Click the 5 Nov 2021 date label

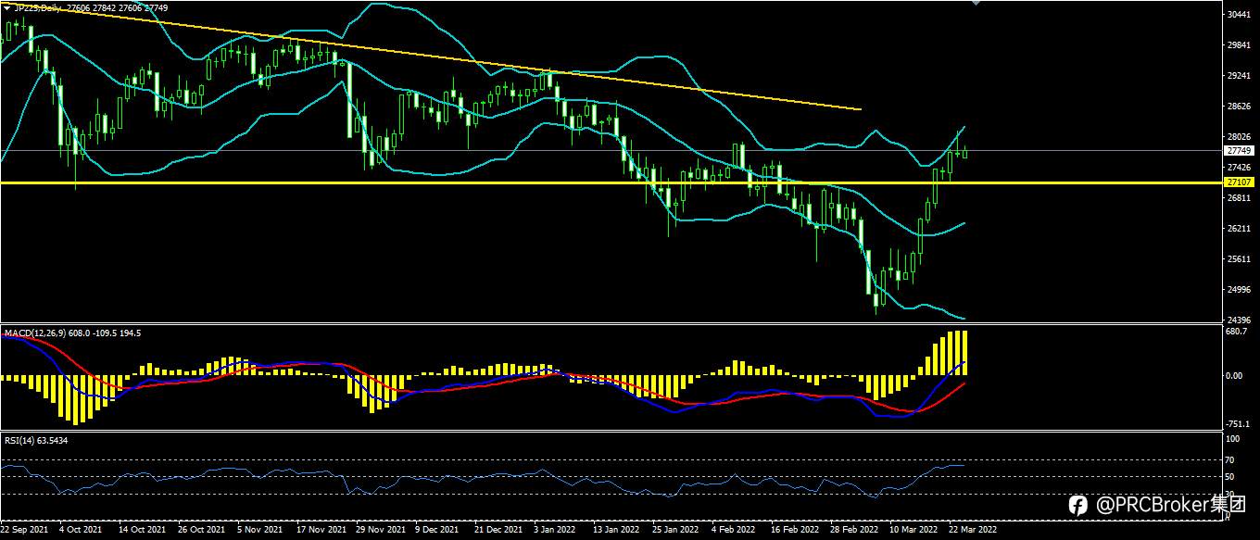coord(259,531)
